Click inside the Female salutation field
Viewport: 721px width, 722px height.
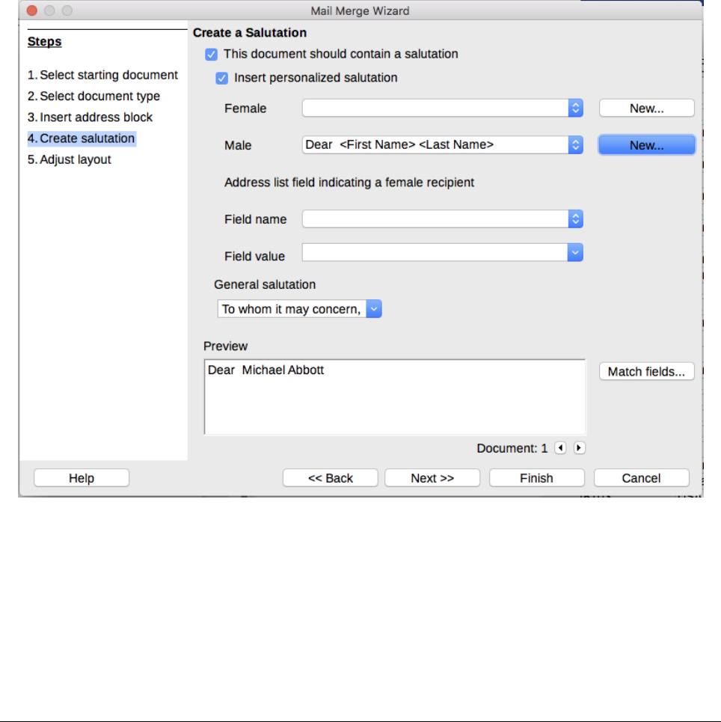click(435, 108)
